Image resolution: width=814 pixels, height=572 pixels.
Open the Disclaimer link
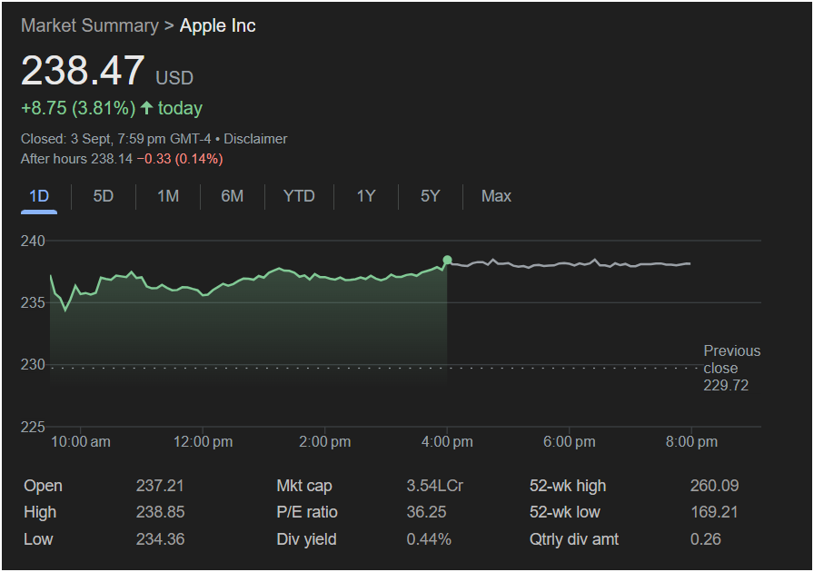(x=255, y=139)
